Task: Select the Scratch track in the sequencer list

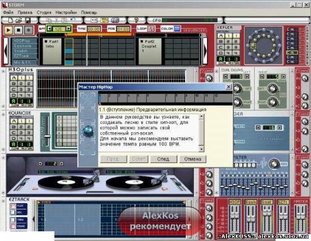Action: coord(24,51)
